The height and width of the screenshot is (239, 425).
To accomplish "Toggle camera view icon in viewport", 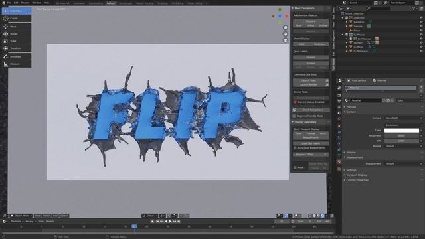I will coord(286,40).
